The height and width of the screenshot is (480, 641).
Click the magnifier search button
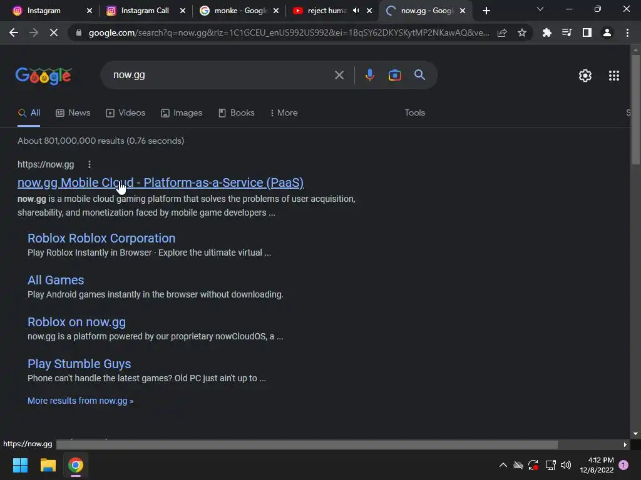click(419, 75)
